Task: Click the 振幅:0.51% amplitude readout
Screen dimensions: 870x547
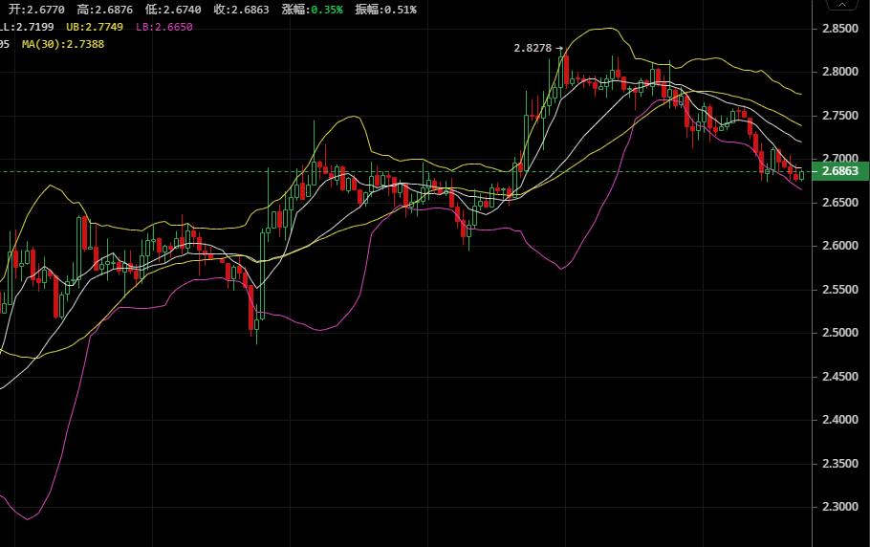Action: pyautogui.click(x=386, y=10)
